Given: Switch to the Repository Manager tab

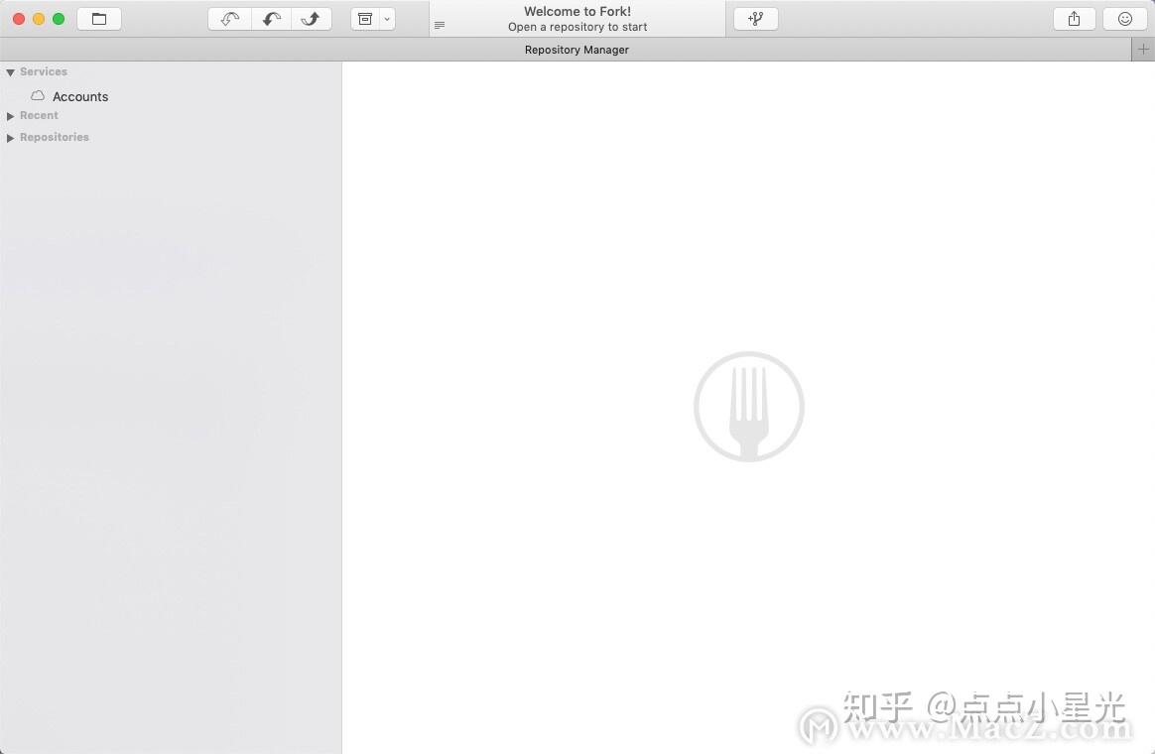Looking at the screenshot, I should coord(577,49).
